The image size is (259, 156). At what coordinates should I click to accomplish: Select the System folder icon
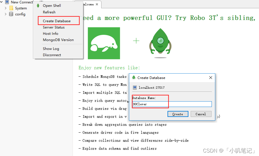tap(11, 8)
